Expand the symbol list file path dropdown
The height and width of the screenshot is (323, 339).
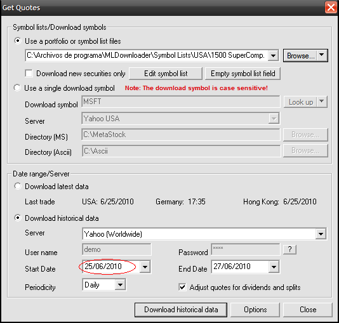273,56
